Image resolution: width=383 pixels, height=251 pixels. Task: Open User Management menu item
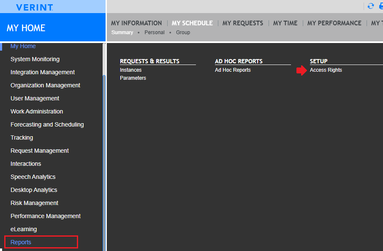pos(35,98)
